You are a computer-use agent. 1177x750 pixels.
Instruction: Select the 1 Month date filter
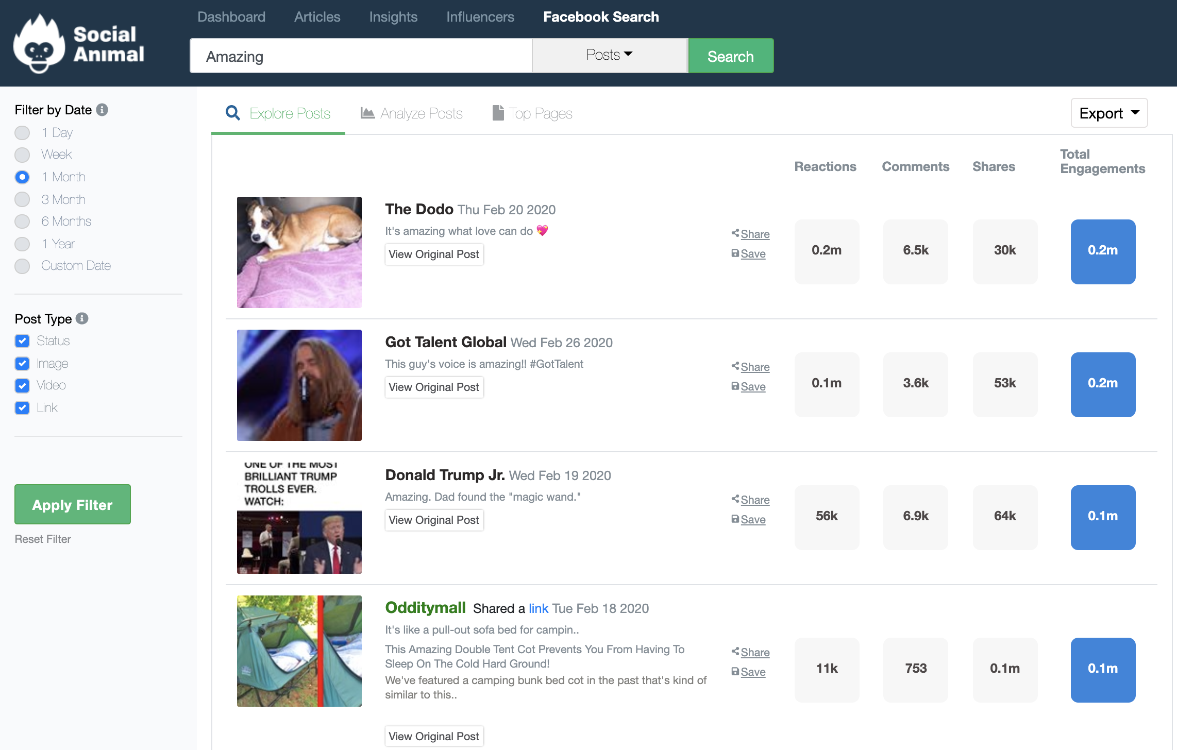pyautogui.click(x=22, y=177)
